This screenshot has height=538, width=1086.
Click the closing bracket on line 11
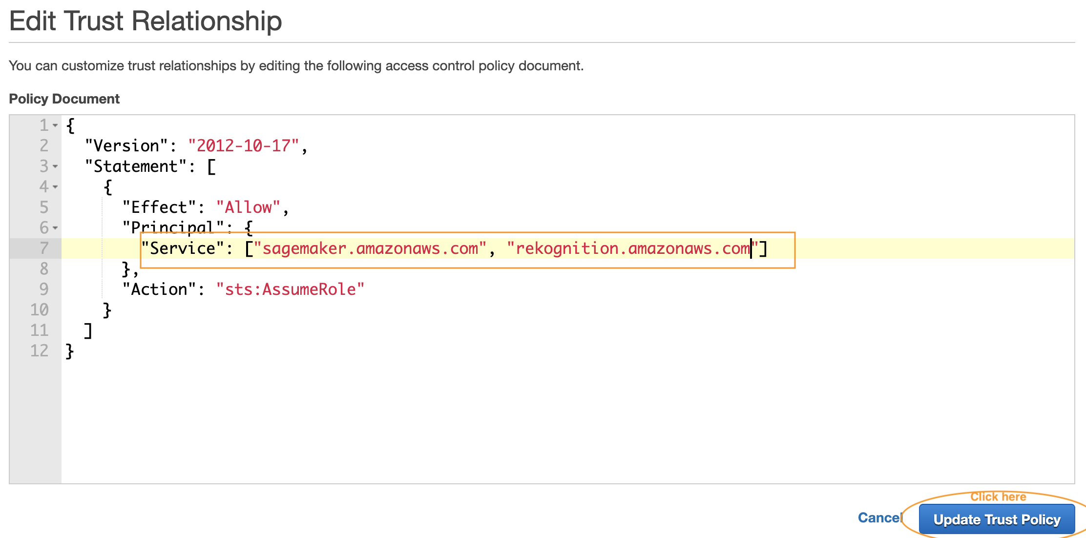tap(88, 331)
